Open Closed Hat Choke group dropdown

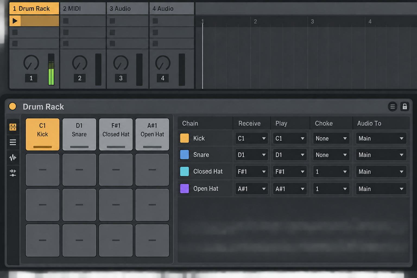pyautogui.click(x=331, y=172)
